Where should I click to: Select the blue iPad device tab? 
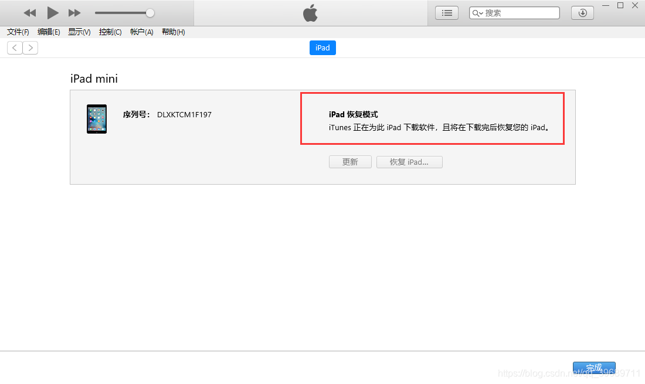[322, 47]
